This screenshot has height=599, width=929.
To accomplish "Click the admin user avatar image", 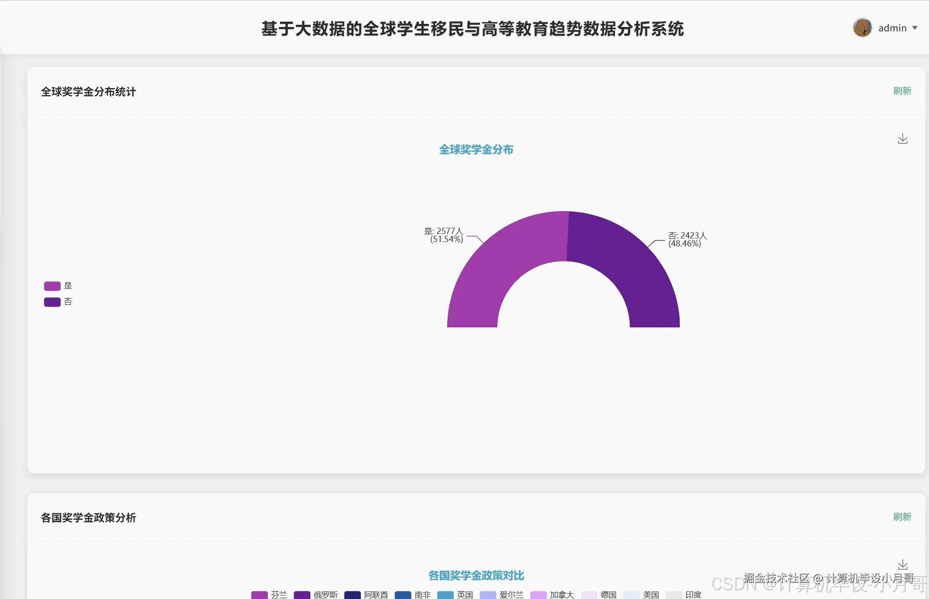I will (862, 27).
